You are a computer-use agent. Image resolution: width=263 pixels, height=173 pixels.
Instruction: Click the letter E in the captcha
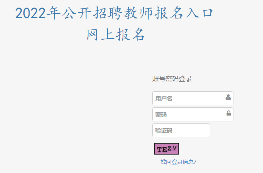click(x=164, y=149)
